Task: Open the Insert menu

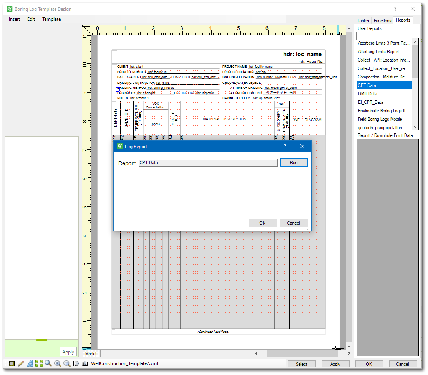Action: point(14,19)
